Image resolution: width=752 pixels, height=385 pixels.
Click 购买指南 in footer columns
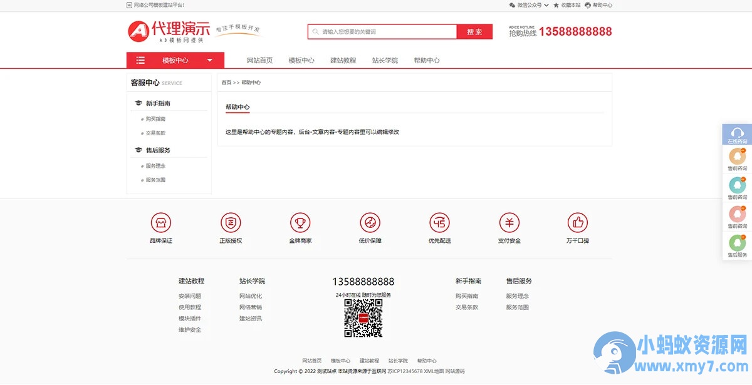[x=467, y=296]
